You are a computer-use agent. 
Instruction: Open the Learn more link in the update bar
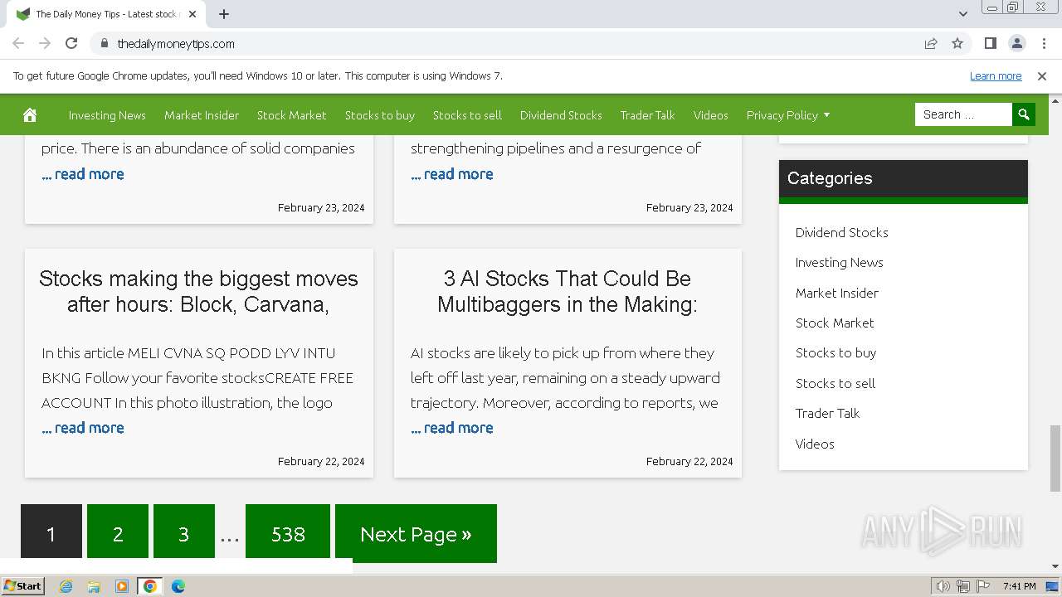996,75
